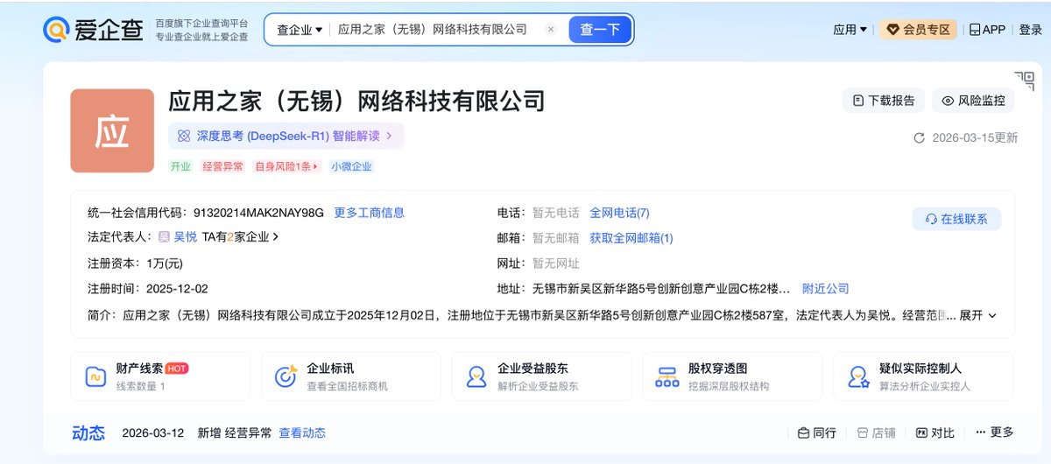Click the 开业 status tag
Viewport: 1051px width, 464px height.
(x=180, y=166)
